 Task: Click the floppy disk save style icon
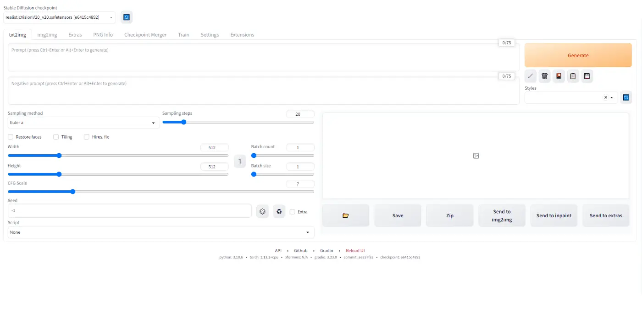point(587,76)
